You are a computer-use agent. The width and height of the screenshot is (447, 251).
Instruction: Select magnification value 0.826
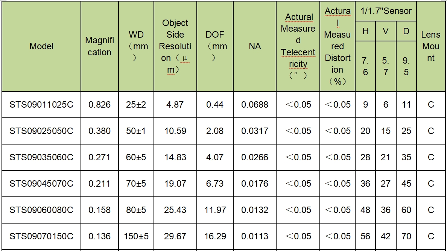[99, 105]
